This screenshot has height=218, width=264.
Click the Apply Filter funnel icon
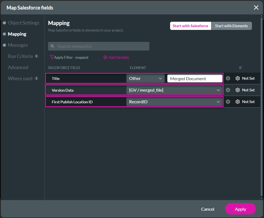point(52,57)
